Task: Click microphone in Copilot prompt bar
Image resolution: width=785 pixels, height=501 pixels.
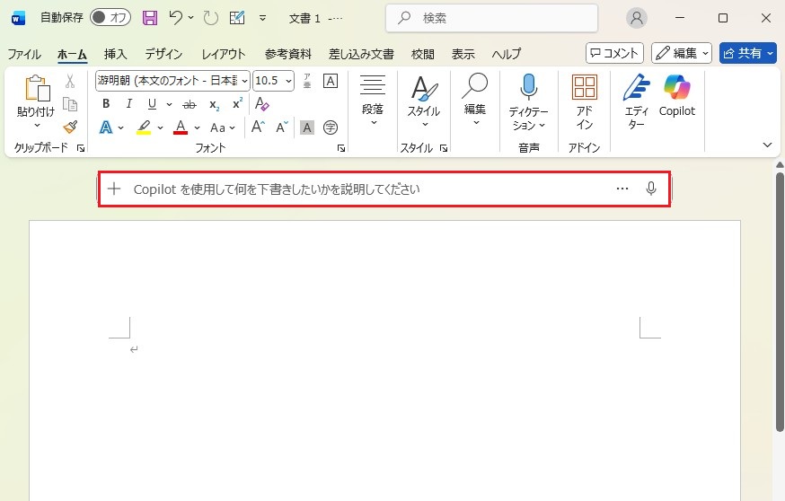Action: 651,189
